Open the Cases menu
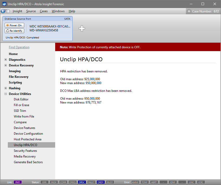The height and width of the screenshot is (185, 221). 44,11
